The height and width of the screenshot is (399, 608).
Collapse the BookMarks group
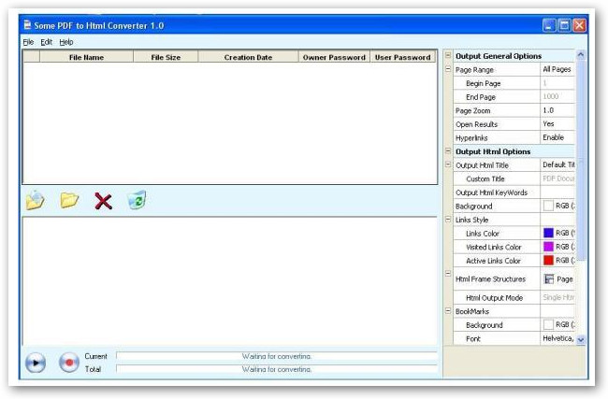pos(448,310)
